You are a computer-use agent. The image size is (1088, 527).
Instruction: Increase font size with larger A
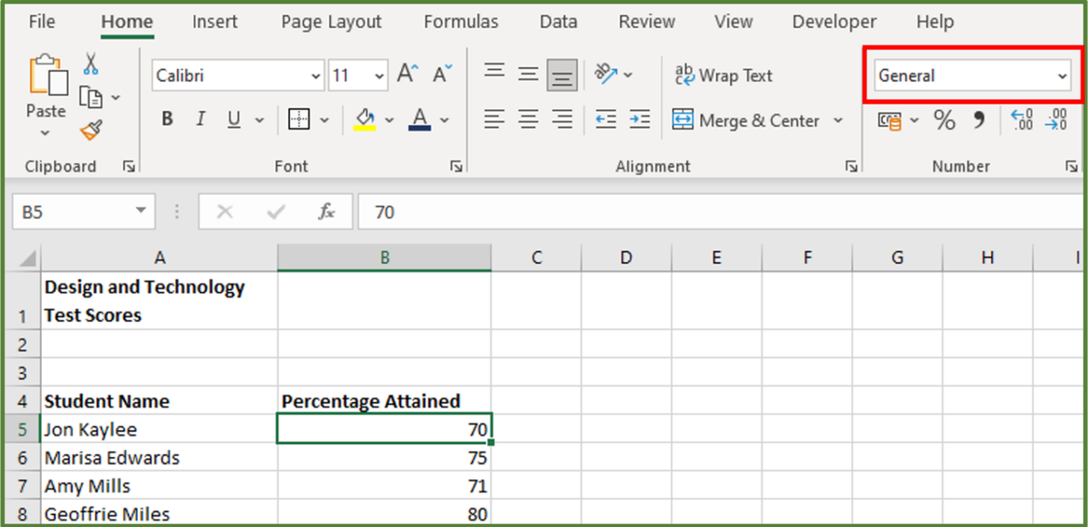[x=407, y=74]
